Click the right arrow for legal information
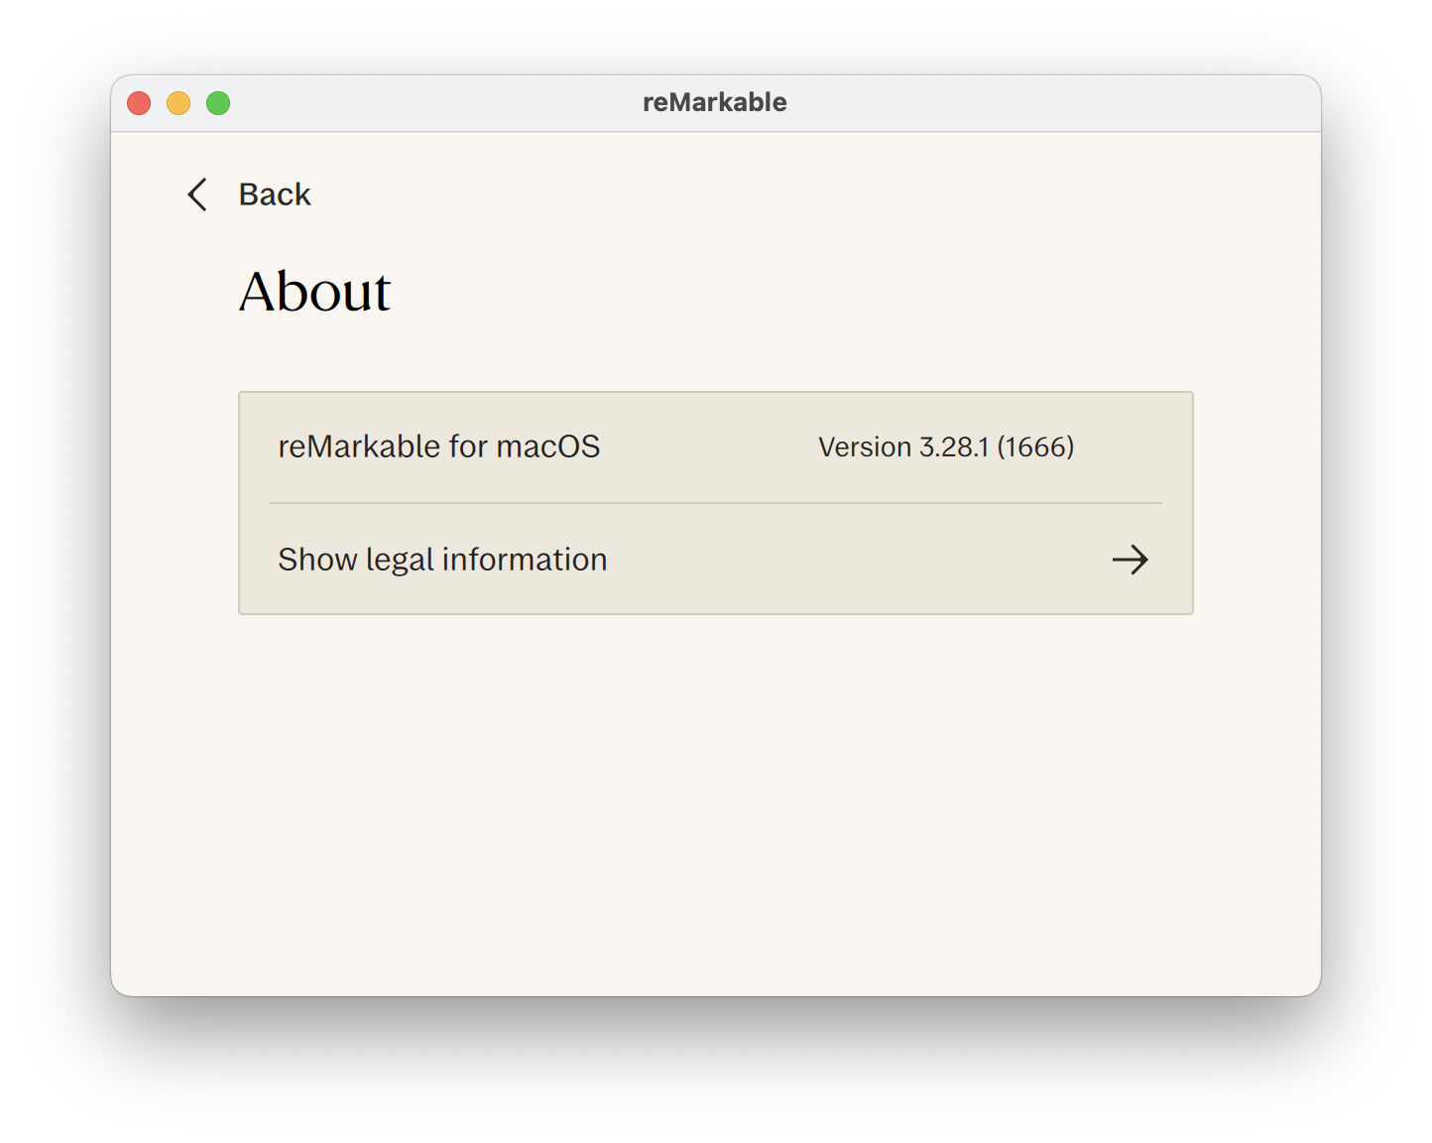Viewport: 1432px width, 1143px height. coord(1130,560)
